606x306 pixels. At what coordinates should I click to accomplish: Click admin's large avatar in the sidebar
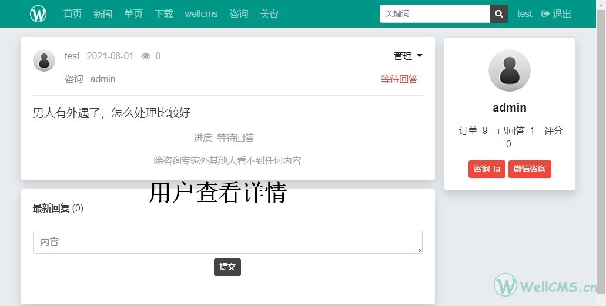coord(510,70)
